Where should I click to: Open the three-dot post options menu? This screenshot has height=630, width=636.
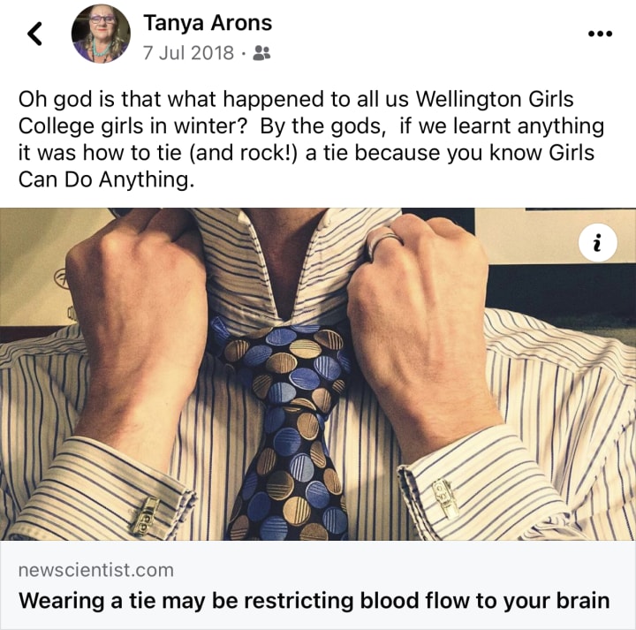coord(601,34)
